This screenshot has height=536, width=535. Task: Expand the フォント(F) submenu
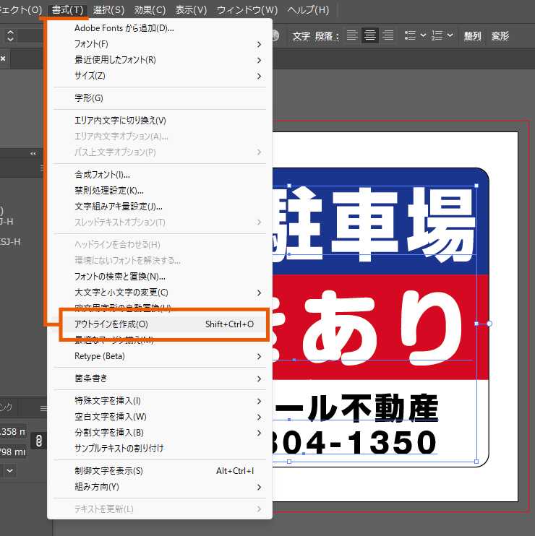coord(159,44)
